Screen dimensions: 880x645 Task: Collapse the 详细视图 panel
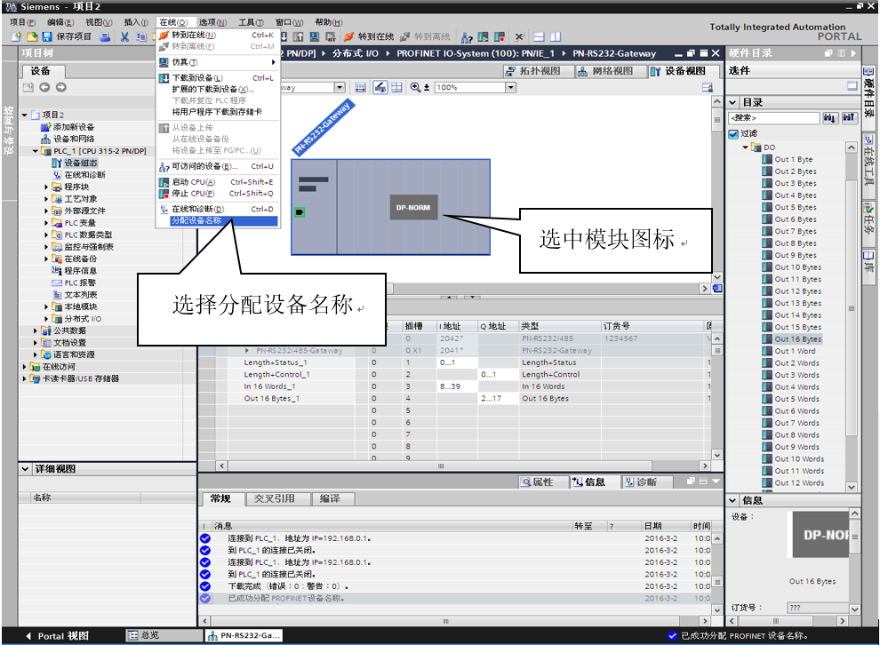[x=25, y=468]
